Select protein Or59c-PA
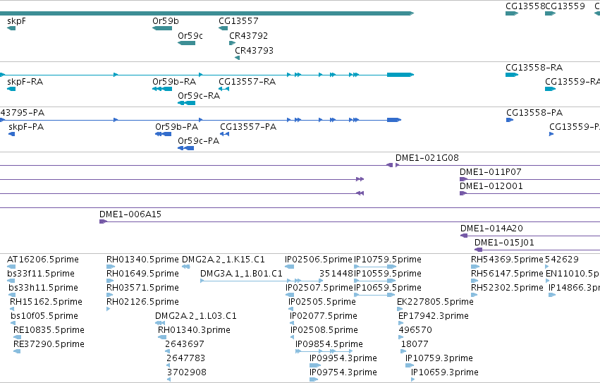This screenshot has width=600, height=383. tap(186, 148)
